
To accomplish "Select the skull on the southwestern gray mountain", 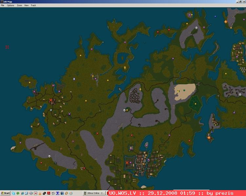I will pos(49,156).
